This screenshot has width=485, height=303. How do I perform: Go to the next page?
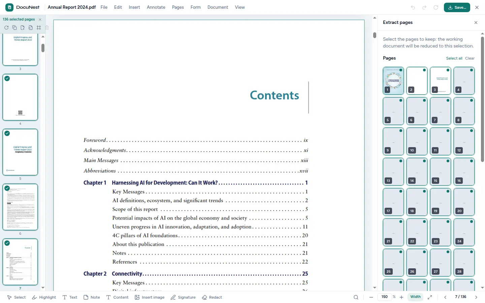click(476, 297)
